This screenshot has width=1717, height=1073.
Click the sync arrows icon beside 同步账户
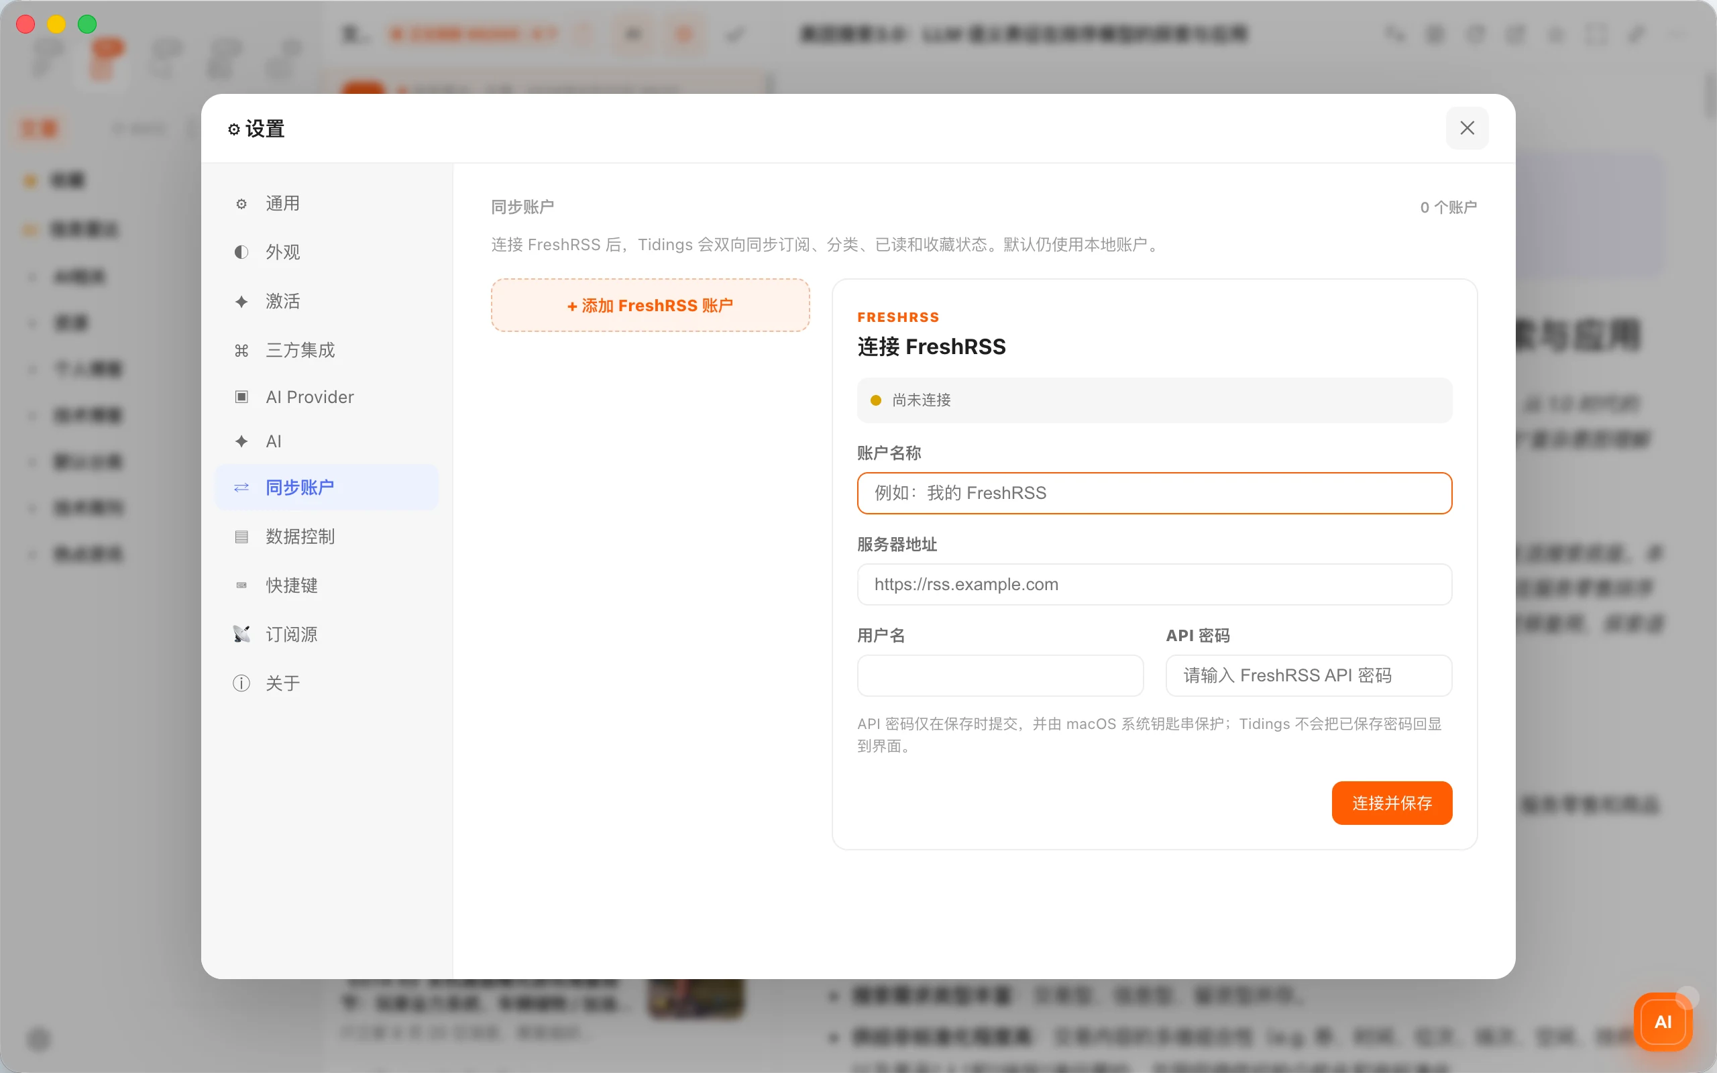pyautogui.click(x=241, y=488)
